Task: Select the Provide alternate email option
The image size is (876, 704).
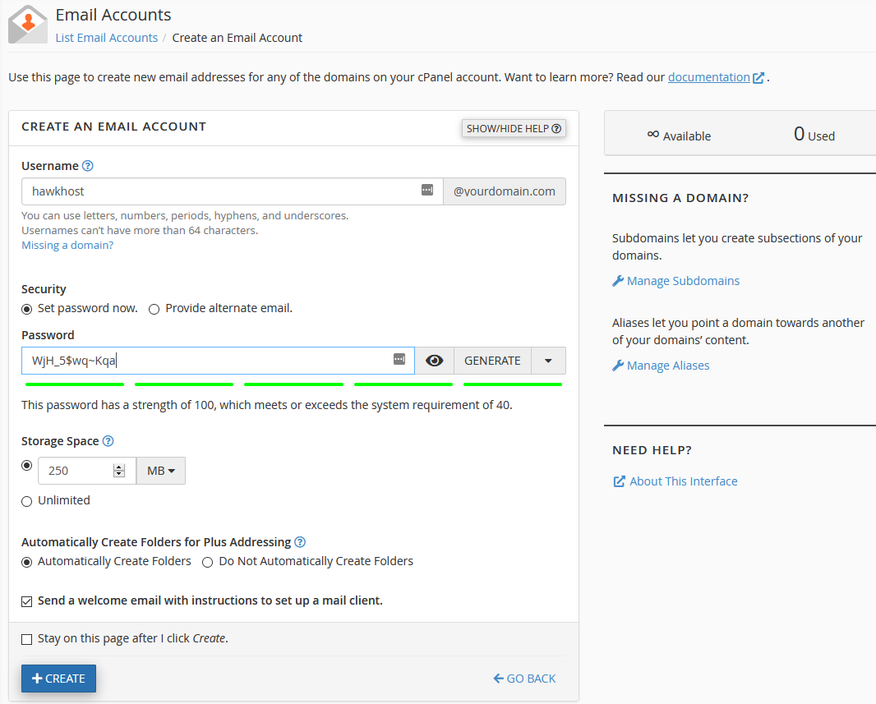Action: point(154,309)
